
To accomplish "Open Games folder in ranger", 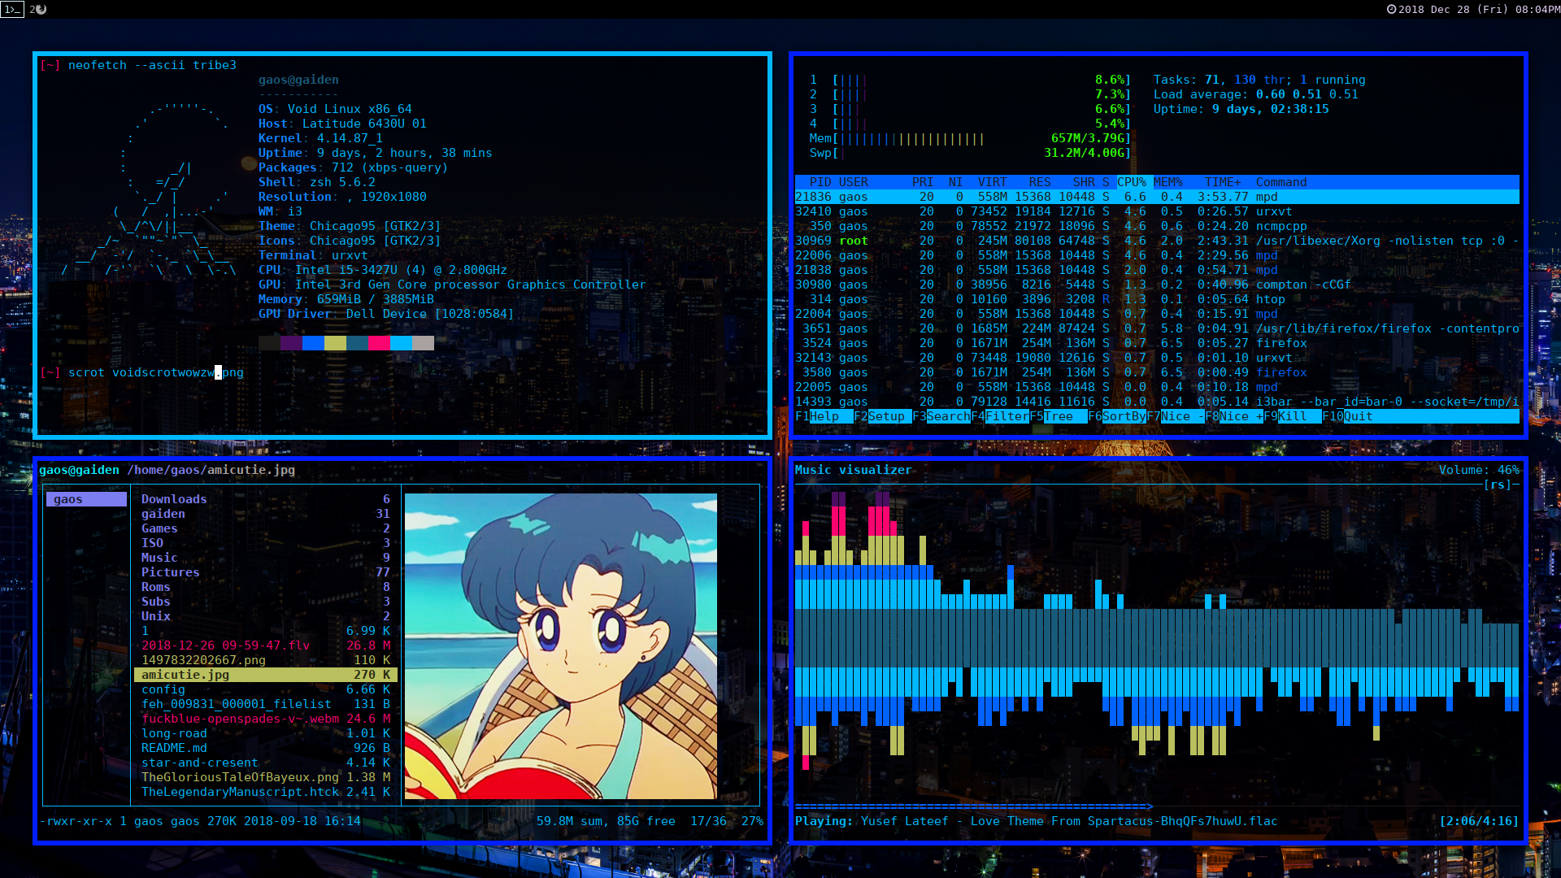I will pyautogui.click(x=265, y=528).
